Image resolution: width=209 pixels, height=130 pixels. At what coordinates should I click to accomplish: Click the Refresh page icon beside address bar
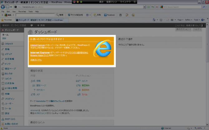[153, 7]
